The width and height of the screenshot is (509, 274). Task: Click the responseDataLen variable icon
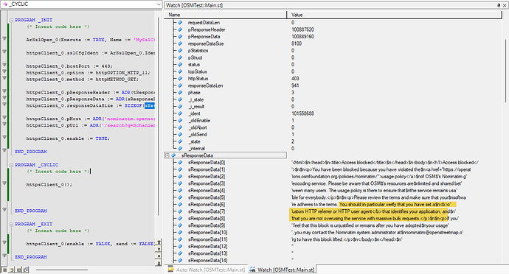pyautogui.click(x=180, y=85)
